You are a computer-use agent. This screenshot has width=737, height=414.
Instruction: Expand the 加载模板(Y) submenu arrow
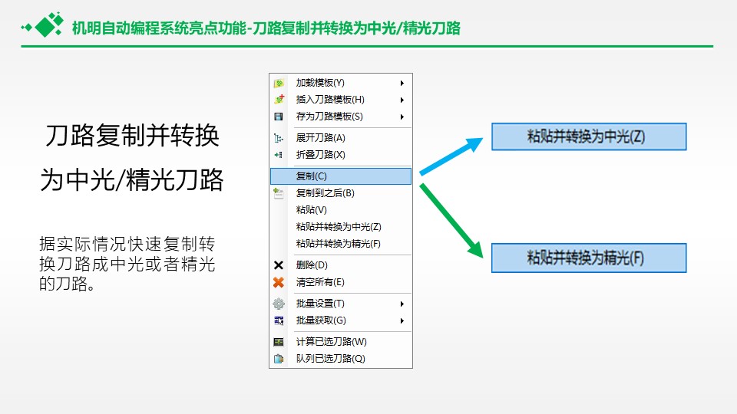(402, 83)
